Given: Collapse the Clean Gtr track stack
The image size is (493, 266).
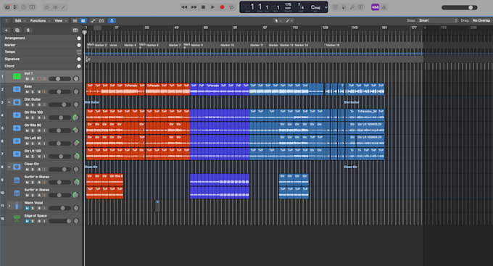Looking at the screenshot, I should (x=9, y=167).
